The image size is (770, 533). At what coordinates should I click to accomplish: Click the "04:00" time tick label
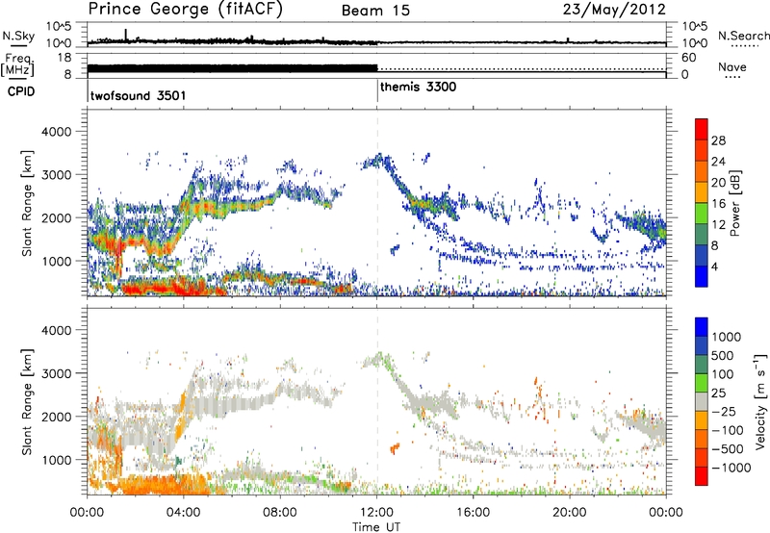point(184,513)
